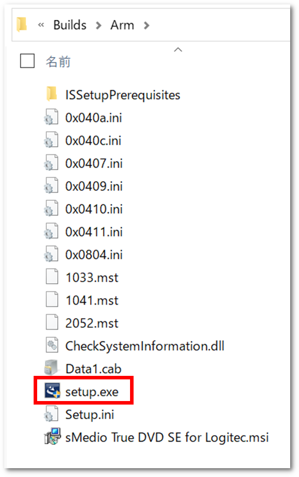Viewport: 299px width, 477px height.
Task: Select the CheckSystemInformation.dll file icon
Action: pos(52,345)
